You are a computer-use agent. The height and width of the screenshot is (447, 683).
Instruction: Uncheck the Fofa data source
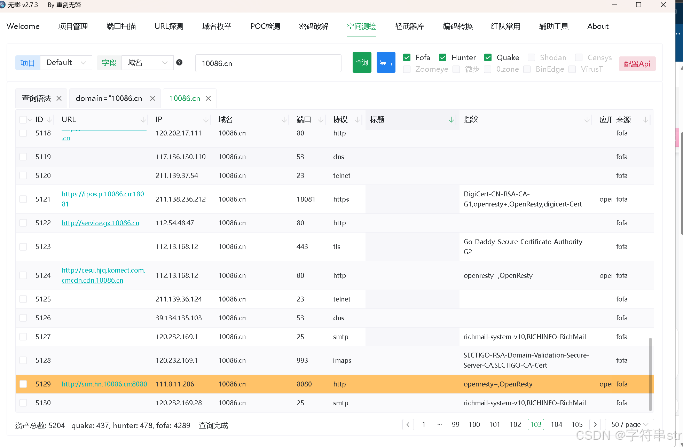pyautogui.click(x=407, y=58)
